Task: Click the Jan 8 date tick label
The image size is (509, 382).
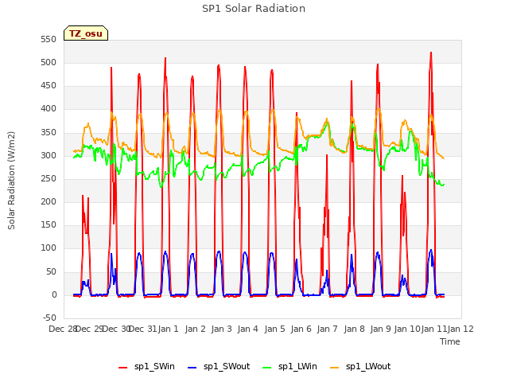Action: (354, 329)
